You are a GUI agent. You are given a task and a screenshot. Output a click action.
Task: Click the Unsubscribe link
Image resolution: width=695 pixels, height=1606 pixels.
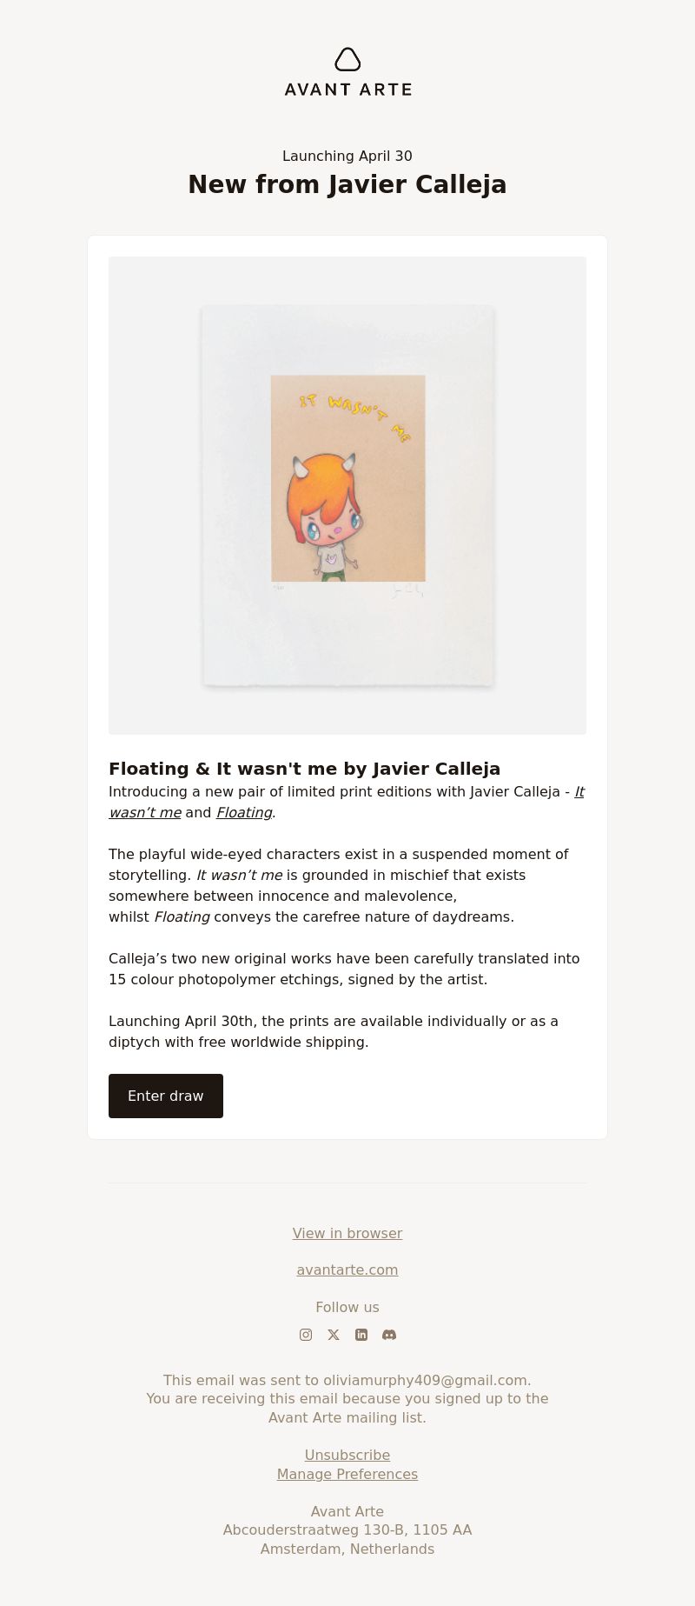pos(347,1455)
